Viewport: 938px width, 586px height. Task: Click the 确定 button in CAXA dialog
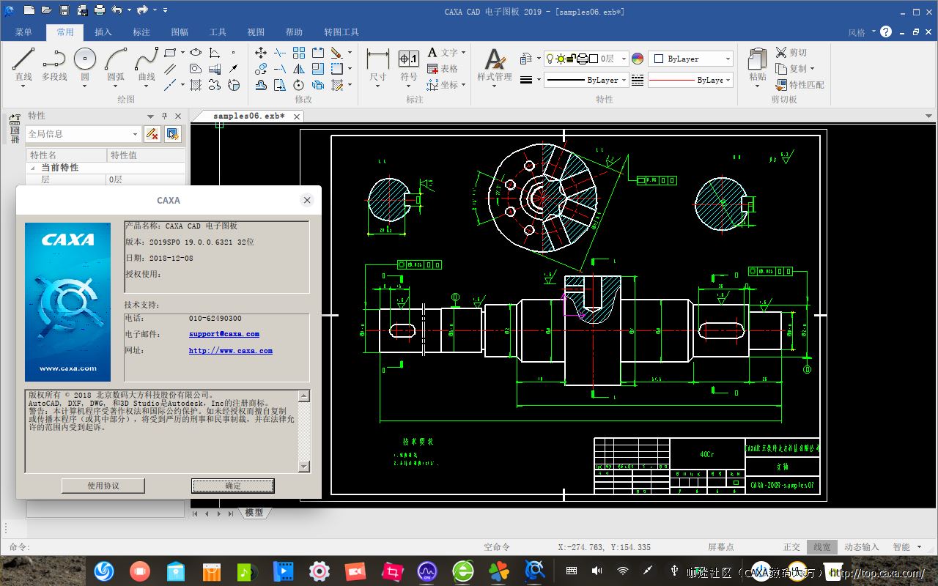click(x=233, y=486)
